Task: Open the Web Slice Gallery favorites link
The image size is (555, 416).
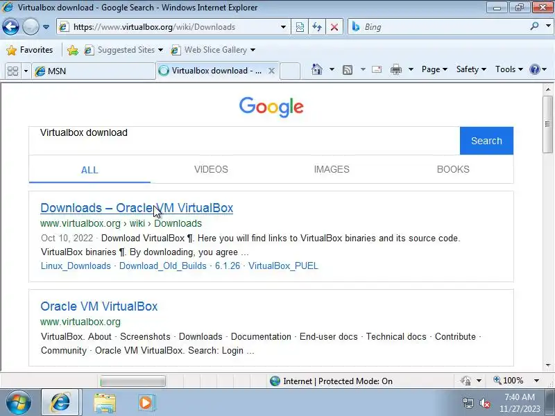Action: [x=213, y=50]
